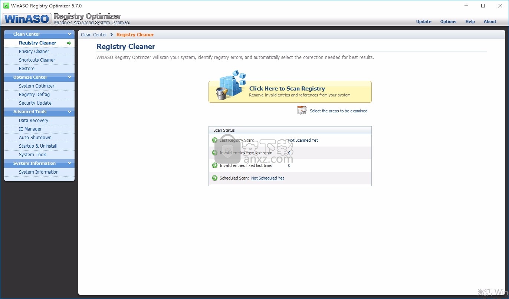Click the green arrow next to Registry Cleaner
Image resolution: width=509 pixels, height=299 pixels.
69,43
